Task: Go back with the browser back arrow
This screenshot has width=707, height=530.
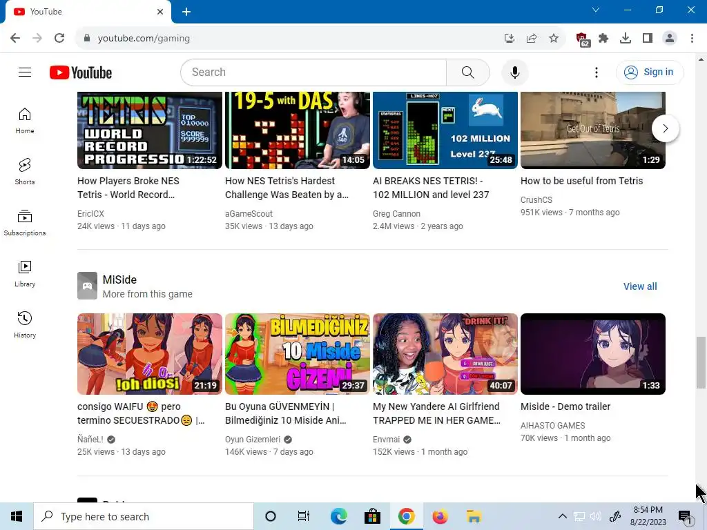Action: 15,38
